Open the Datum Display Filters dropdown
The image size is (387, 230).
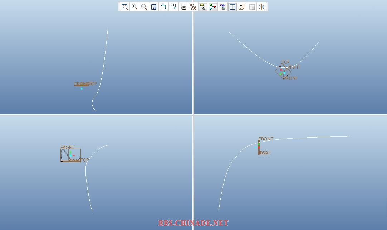[x=193, y=7]
